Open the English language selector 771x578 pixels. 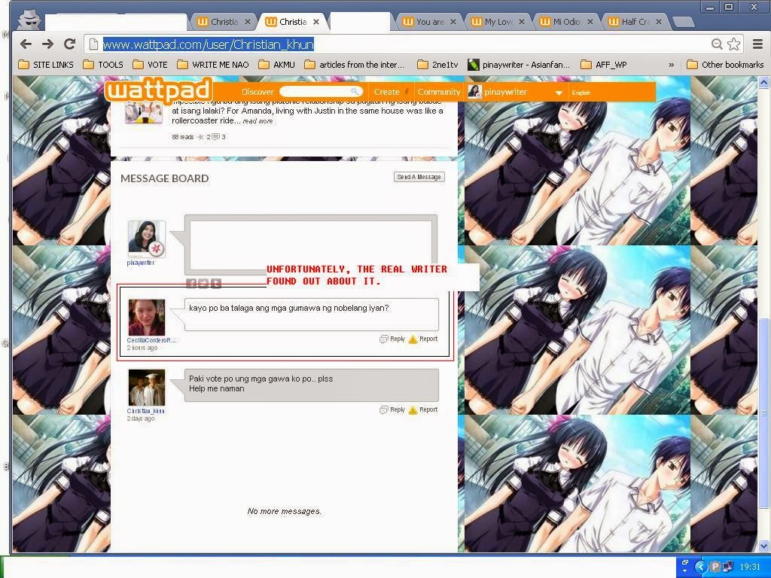[x=581, y=93]
